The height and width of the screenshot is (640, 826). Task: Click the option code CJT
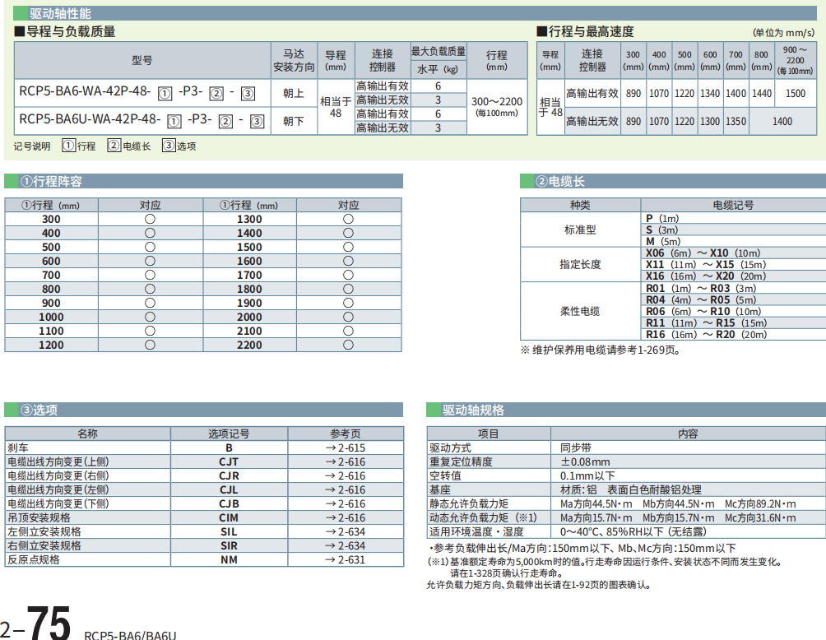click(229, 462)
